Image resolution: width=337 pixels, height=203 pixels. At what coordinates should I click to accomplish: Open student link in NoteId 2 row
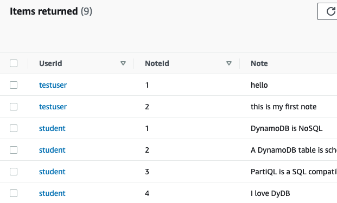click(52, 150)
